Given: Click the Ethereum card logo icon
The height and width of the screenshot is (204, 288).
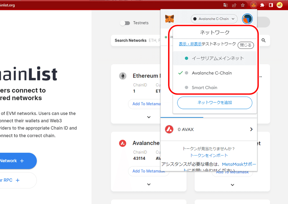Looking at the screenshot, I should (123, 76).
